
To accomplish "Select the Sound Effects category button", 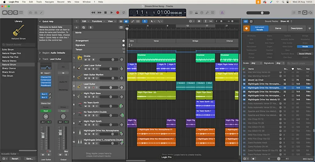I will coord(305,54).
